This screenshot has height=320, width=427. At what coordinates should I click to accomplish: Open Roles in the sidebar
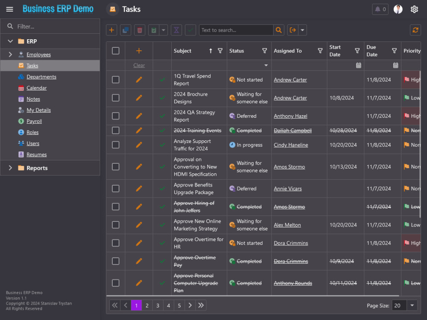coord(32,132)
